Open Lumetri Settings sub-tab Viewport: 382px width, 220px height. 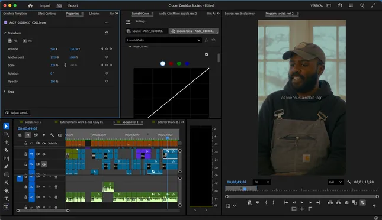click(x=140, y=21)
